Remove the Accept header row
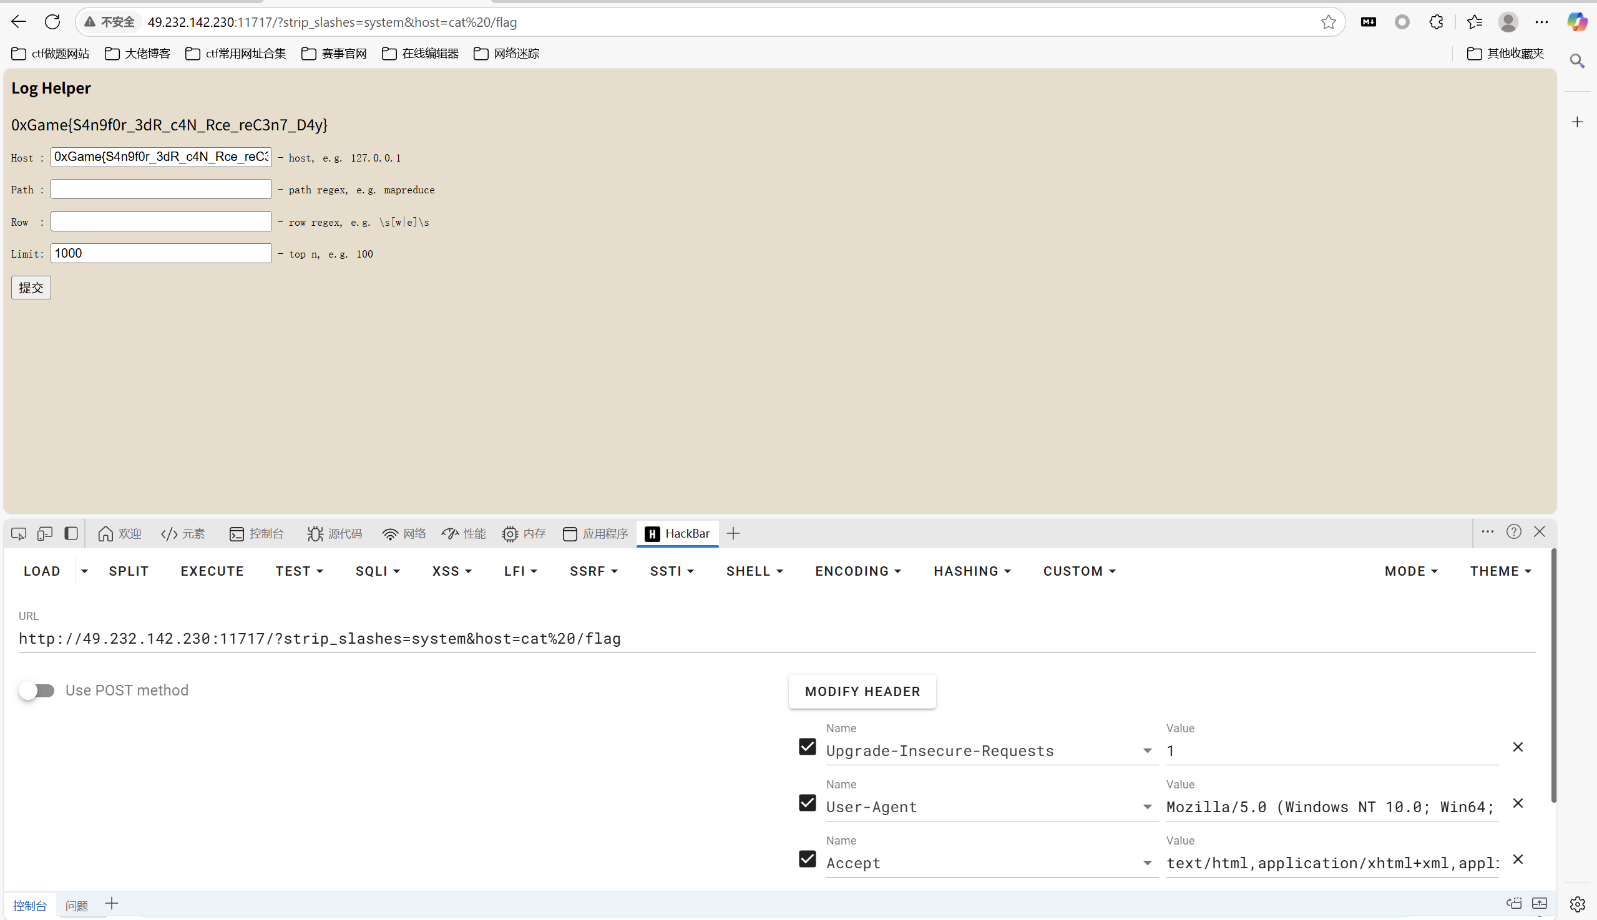 [1518, 859]
